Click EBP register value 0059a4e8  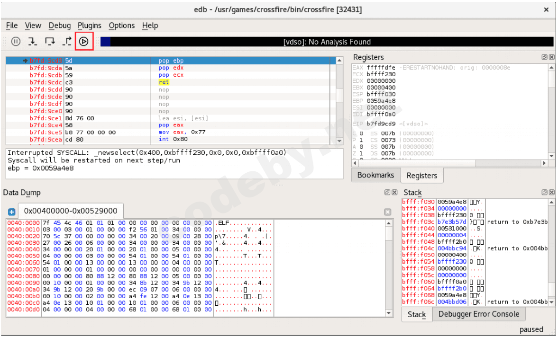click(381, 101)
